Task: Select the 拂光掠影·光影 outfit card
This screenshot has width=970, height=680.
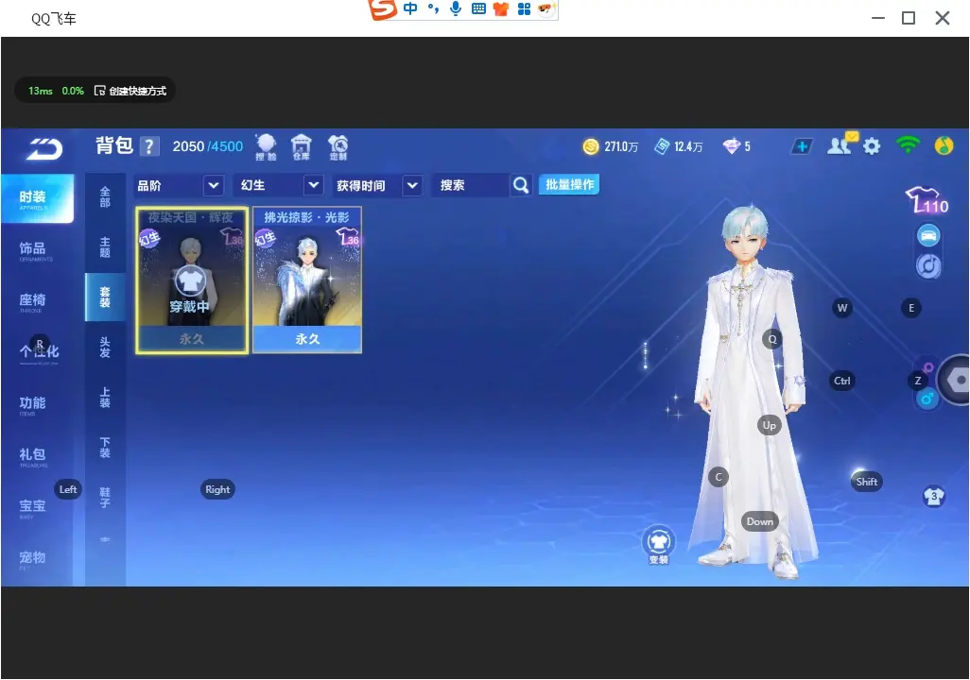Action: 307,280
